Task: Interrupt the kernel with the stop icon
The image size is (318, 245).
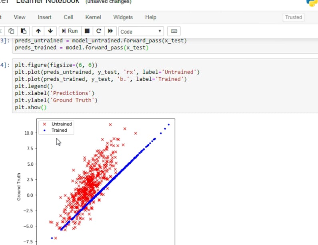Action: [x=87, y=31]
